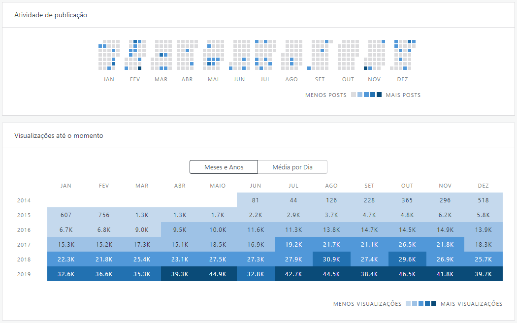Click the Visualizações até o momento heading
517x323 pixels.
coord(59,135)
